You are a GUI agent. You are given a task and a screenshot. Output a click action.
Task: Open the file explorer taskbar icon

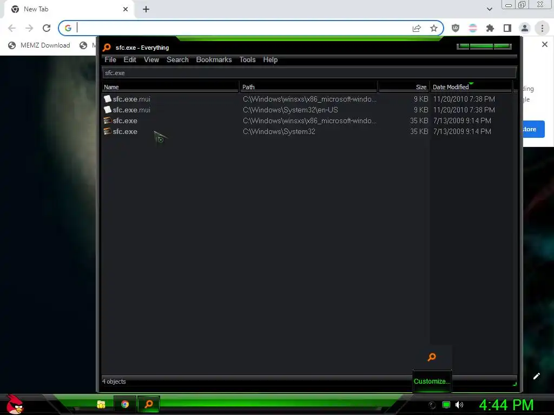coord(101,404)
